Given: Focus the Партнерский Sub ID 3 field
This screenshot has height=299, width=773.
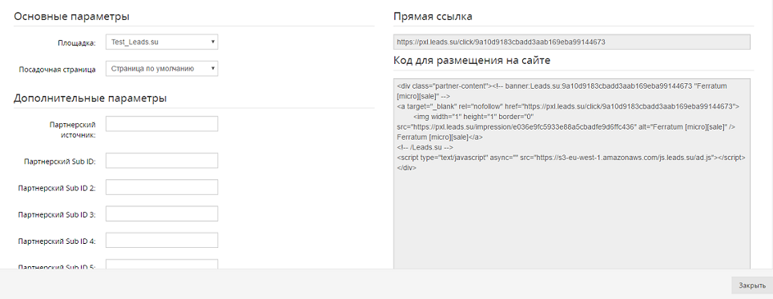Looking at the screenshot, I should (x=162, y=213).
